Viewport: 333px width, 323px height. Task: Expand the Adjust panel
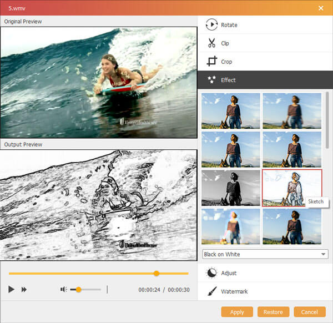(229, 273)
